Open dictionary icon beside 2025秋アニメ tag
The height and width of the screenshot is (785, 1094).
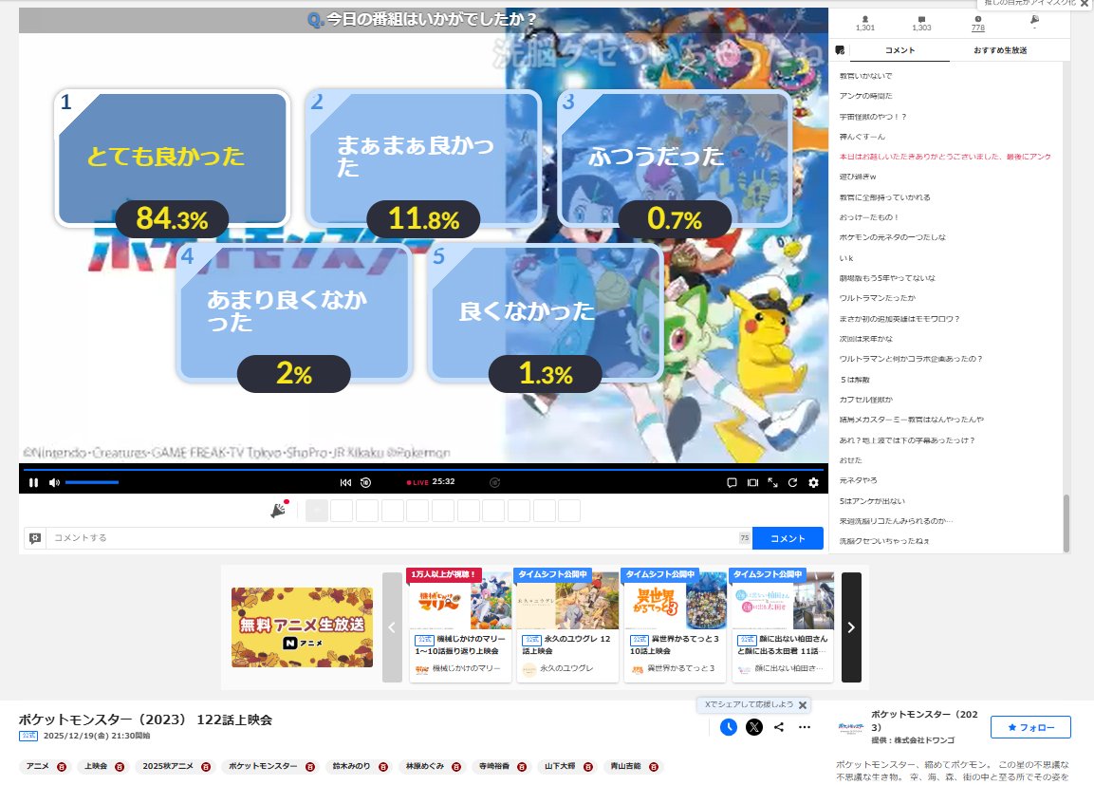tap(206, 767)
